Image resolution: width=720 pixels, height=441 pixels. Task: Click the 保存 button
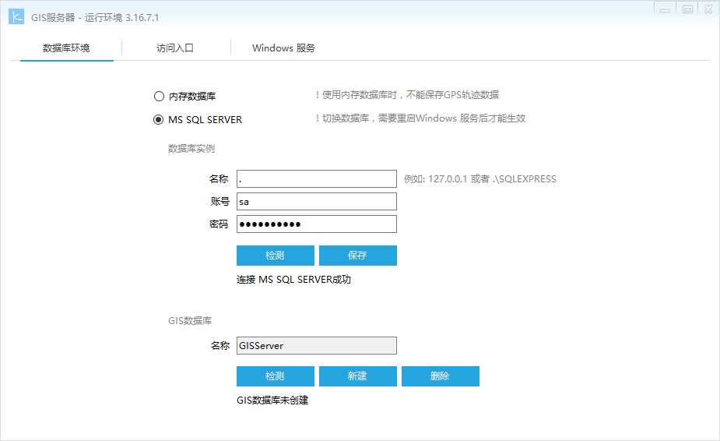[x=358, y=256]
